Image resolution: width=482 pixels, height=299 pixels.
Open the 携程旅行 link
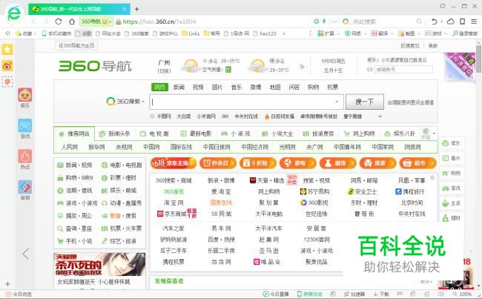click(x=410, y=191)
